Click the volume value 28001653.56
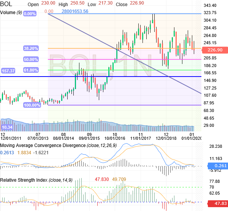 (75, 11)
